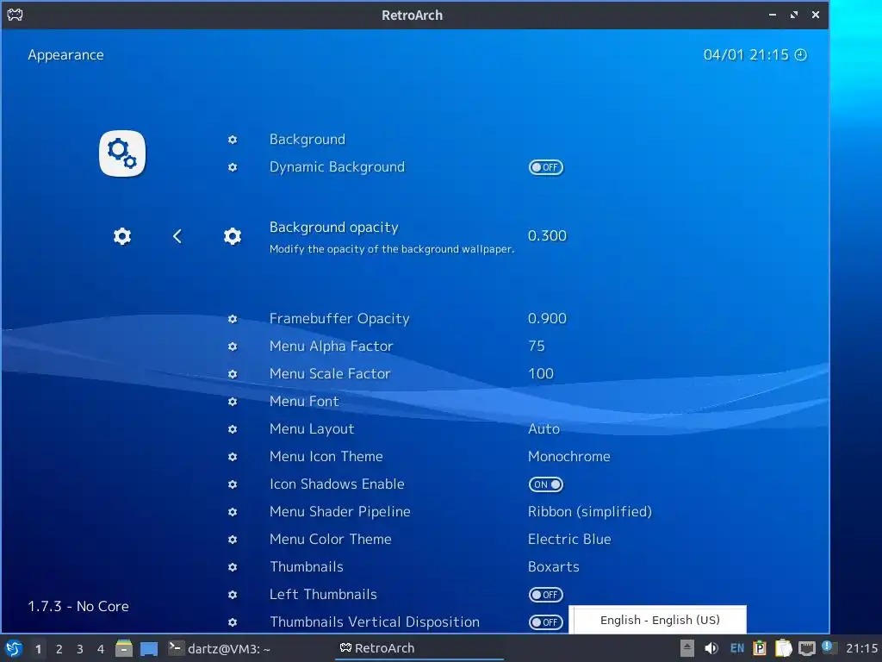This screenshot has height=662, width=882.
Task: Open the start menu bird icon
Action: pyautogui.click(x=14, y=648)
